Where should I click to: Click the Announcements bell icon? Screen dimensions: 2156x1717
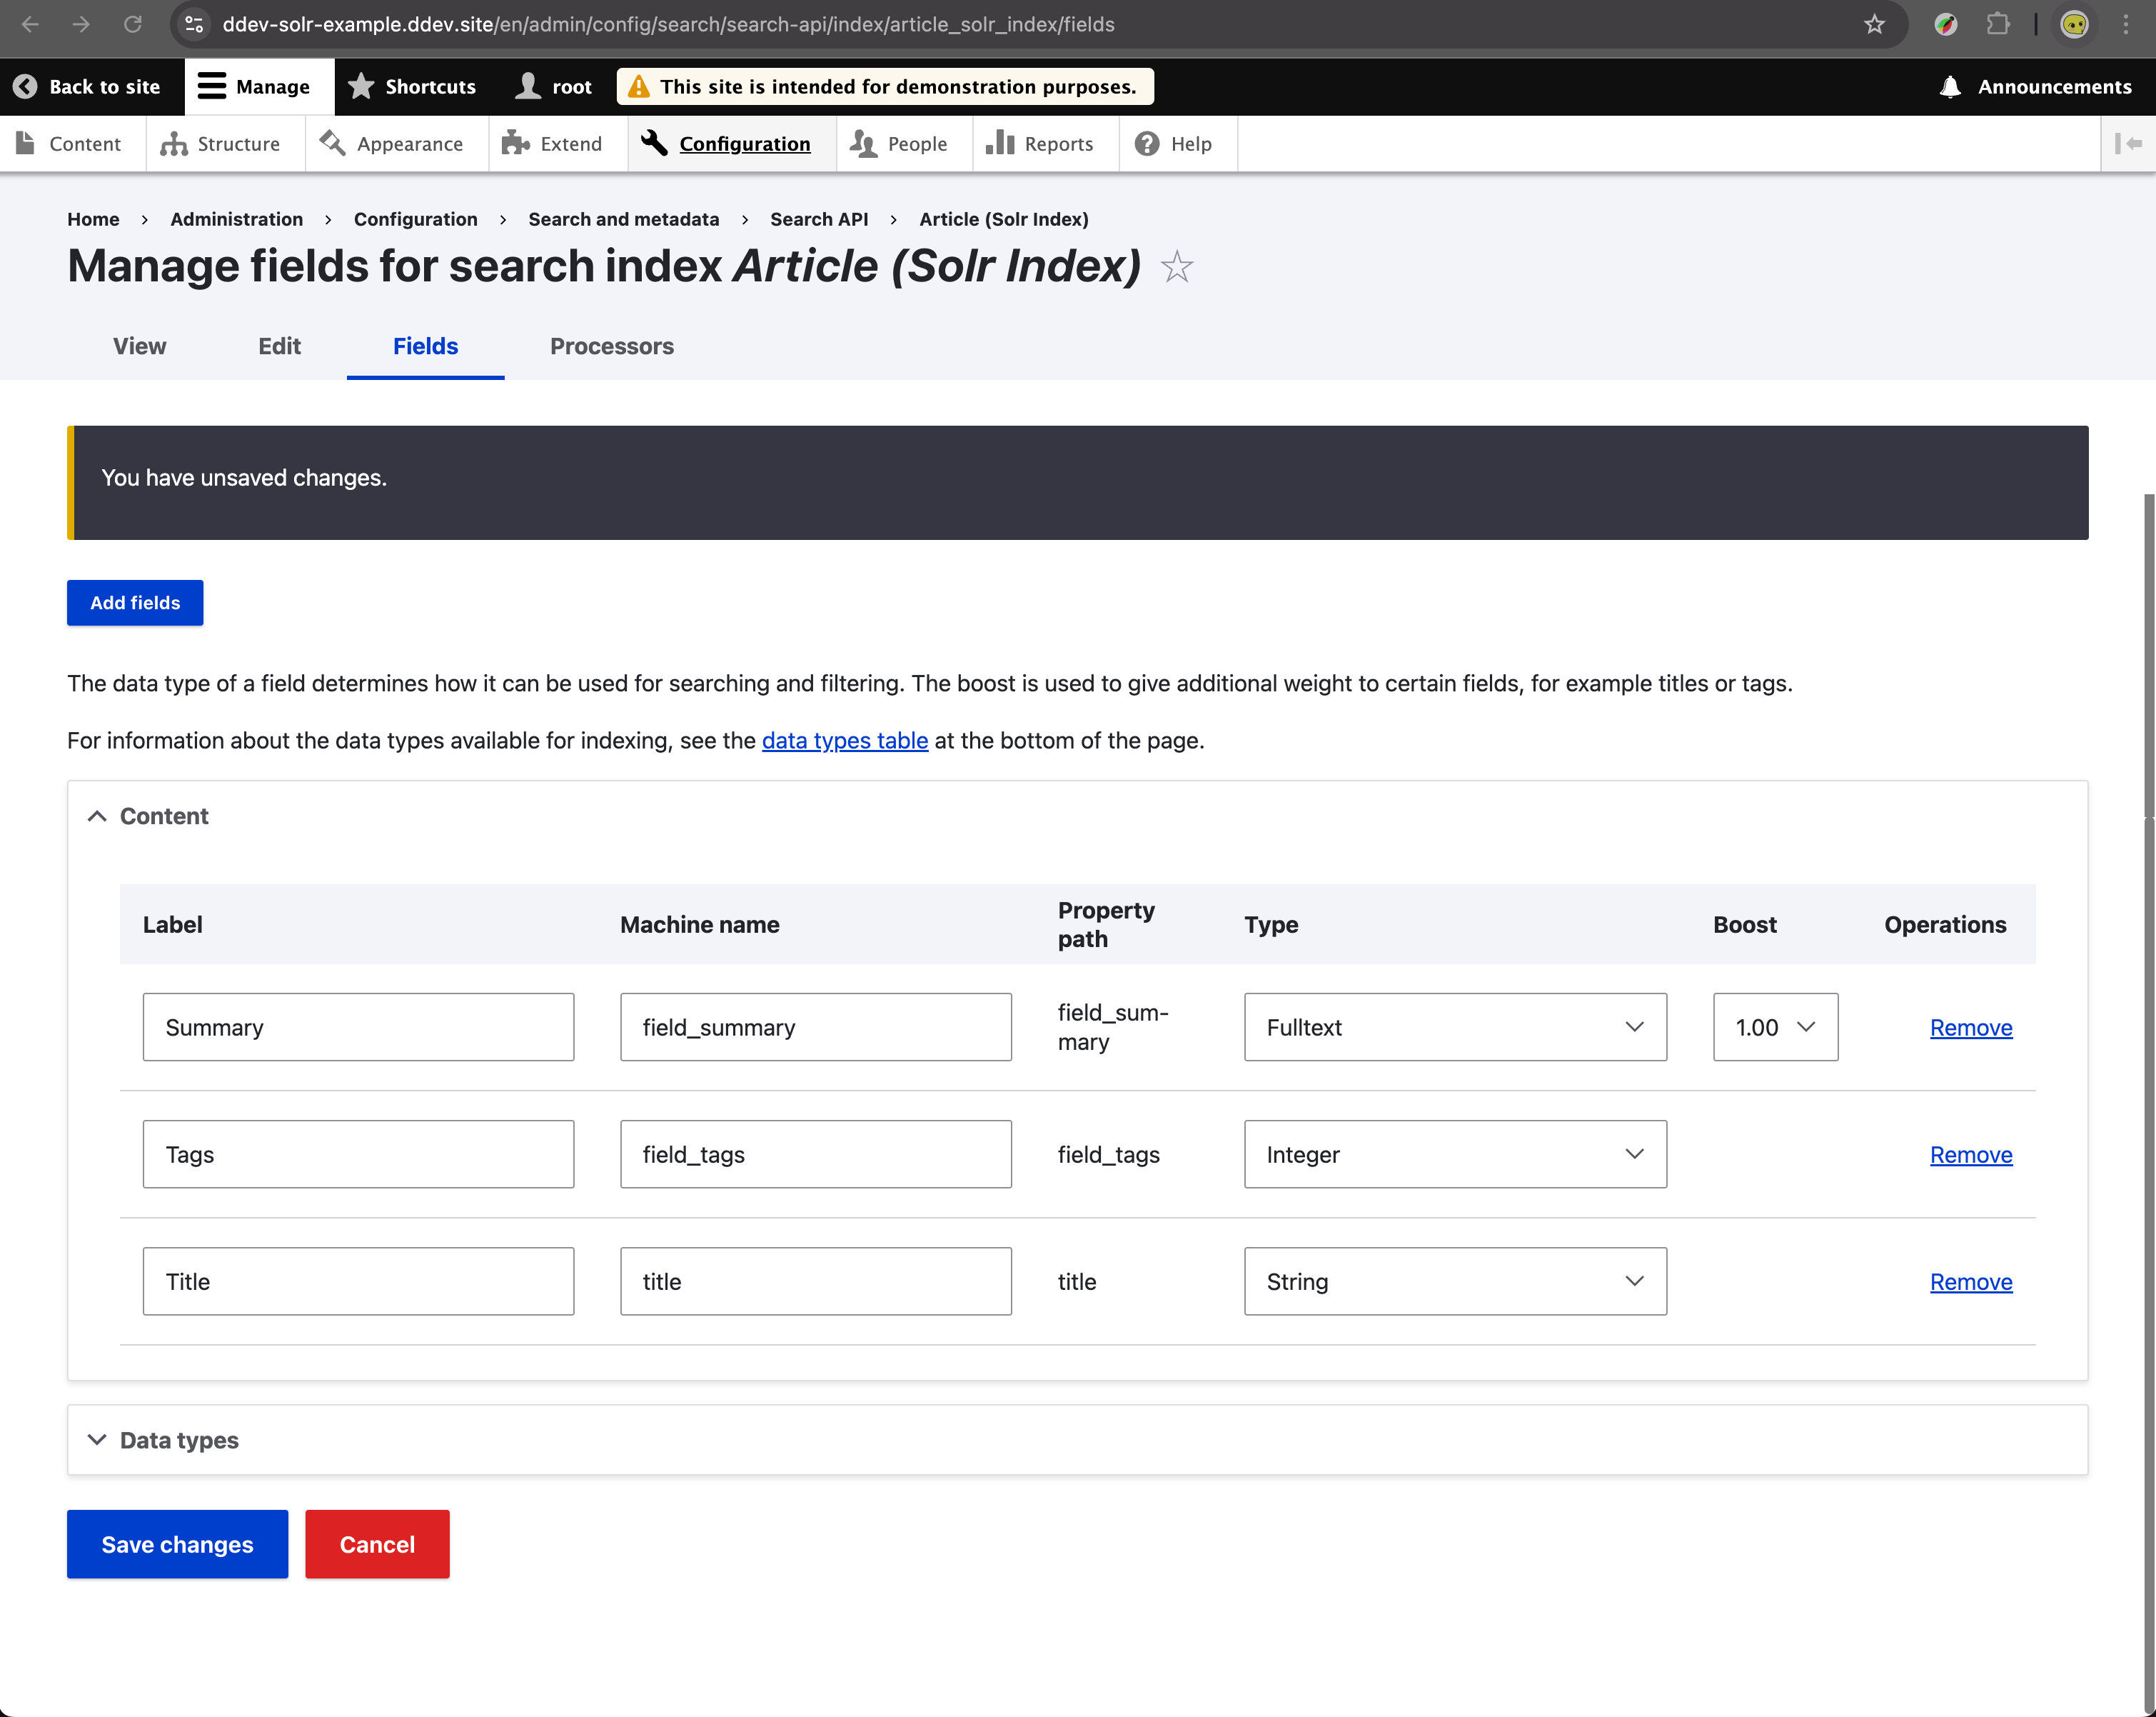click(x=1949, y=87)
